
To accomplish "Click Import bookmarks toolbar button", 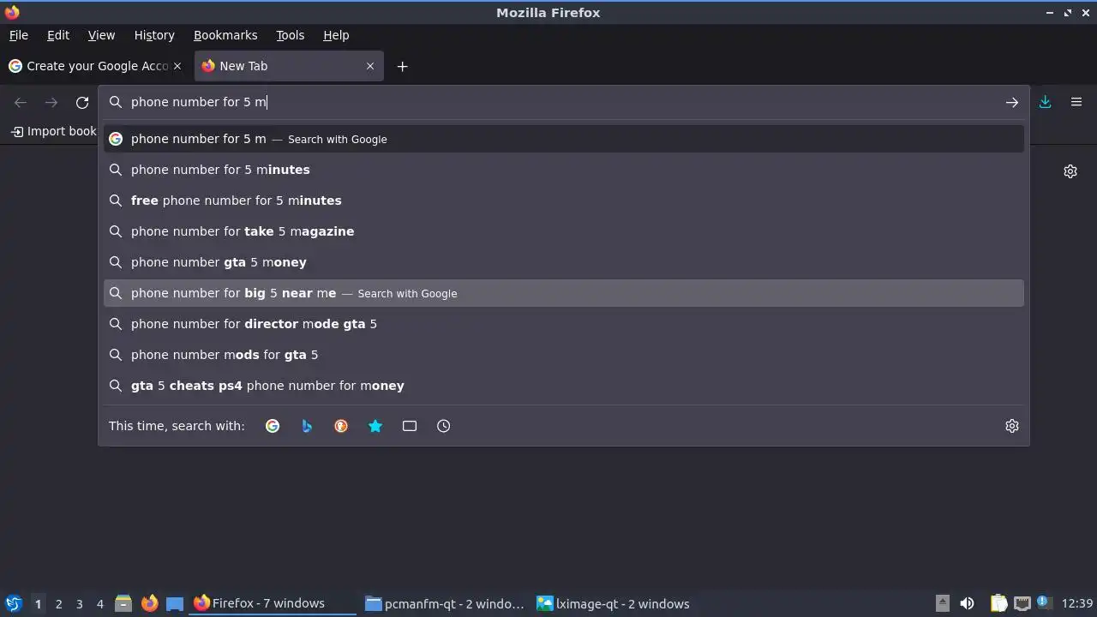I will (x=53, y=131).
